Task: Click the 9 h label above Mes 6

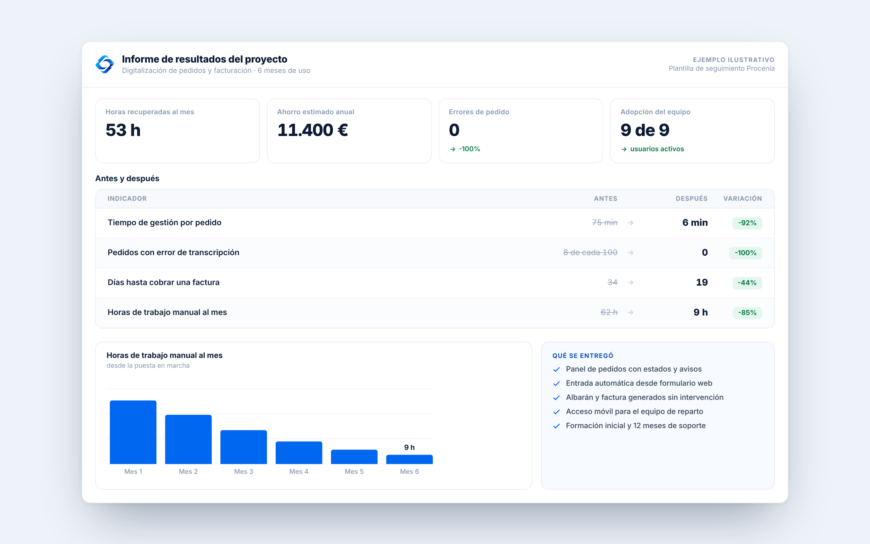Action: [x=410, y=447]
